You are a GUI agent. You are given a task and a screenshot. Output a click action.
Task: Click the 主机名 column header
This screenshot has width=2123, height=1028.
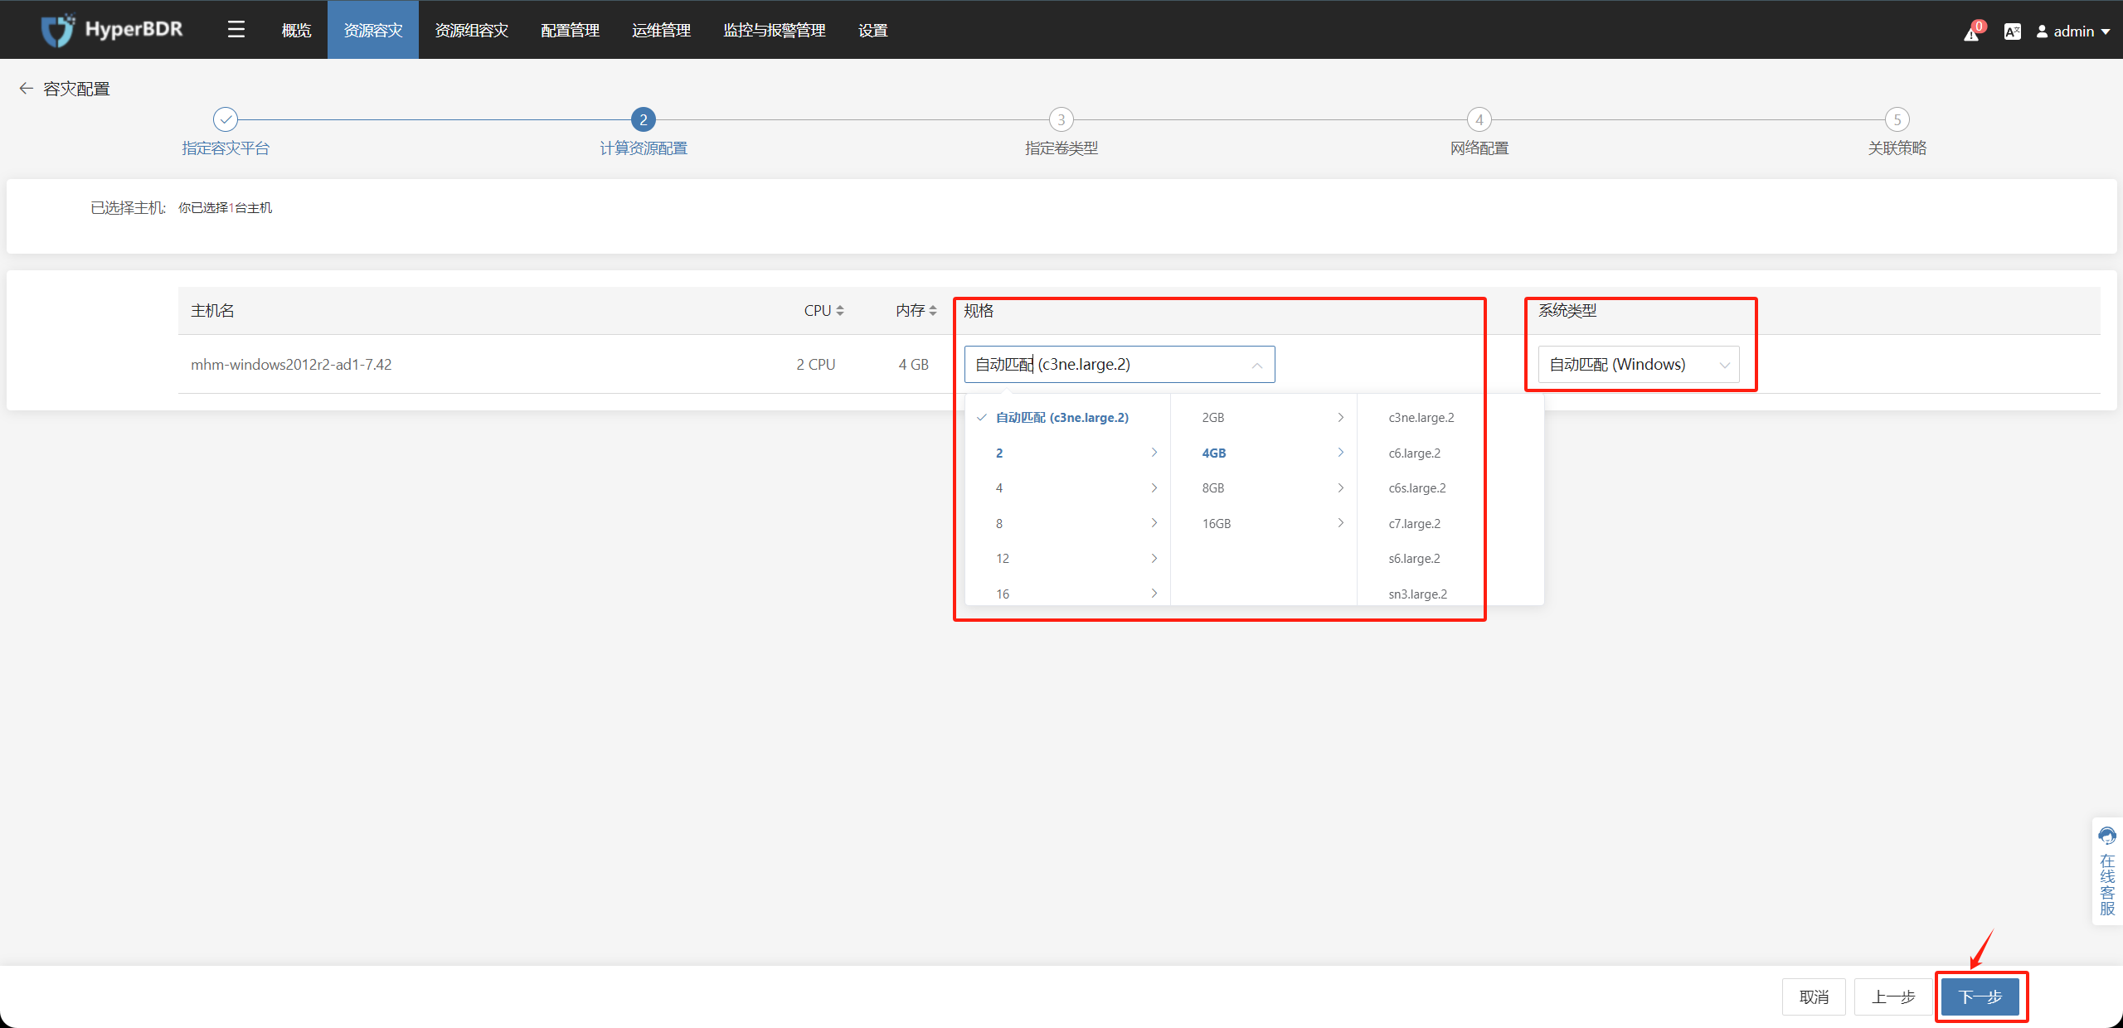[212, 311]
